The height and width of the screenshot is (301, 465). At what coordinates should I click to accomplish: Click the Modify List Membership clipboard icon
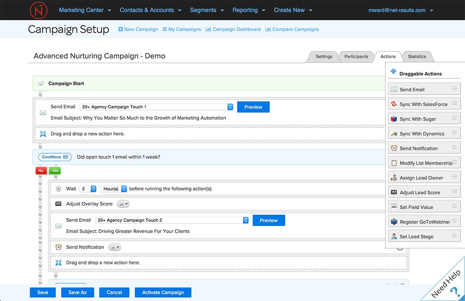pos(394,163)
